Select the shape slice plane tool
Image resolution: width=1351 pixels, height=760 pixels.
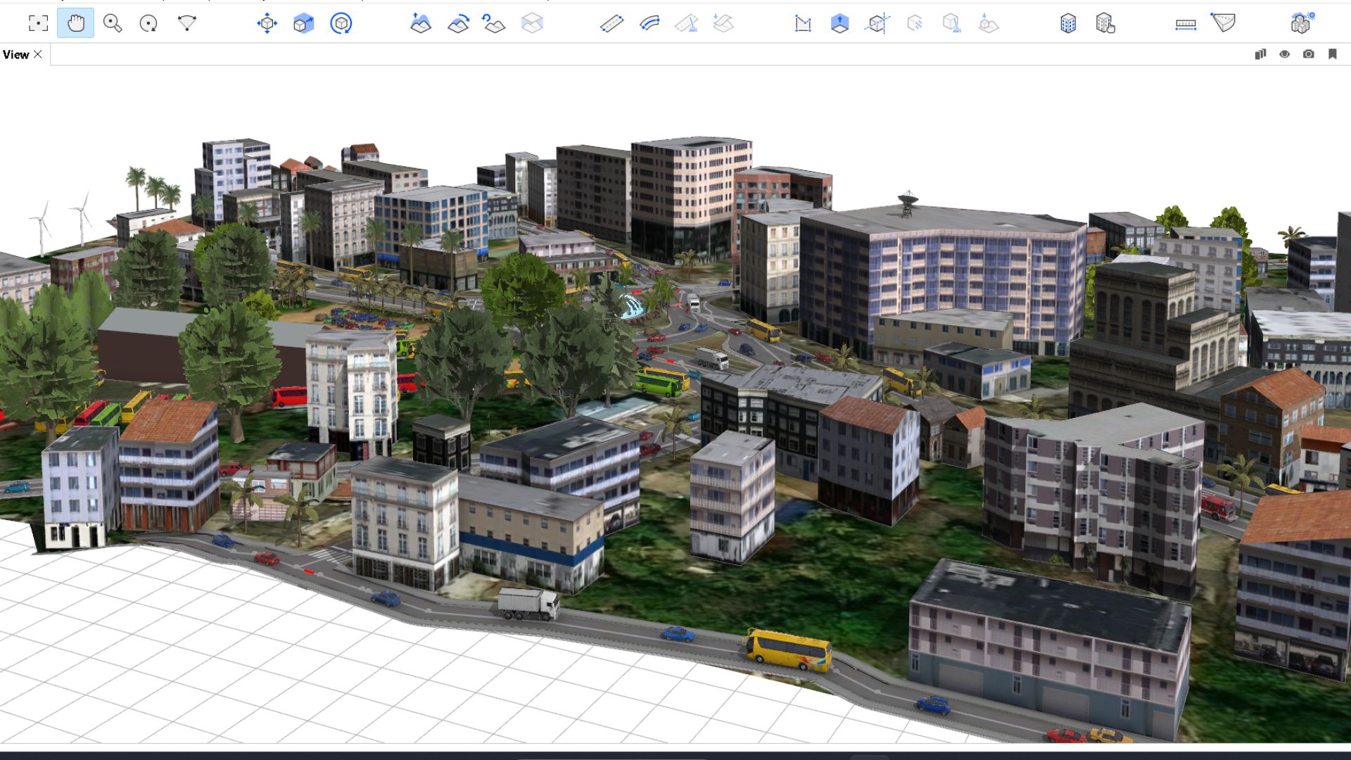point(877,23)
